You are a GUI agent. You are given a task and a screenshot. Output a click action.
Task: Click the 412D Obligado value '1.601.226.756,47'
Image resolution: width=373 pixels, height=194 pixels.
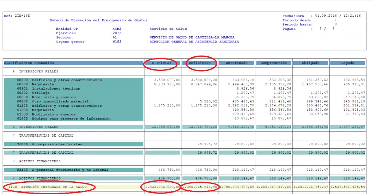[x=311, y=187]
